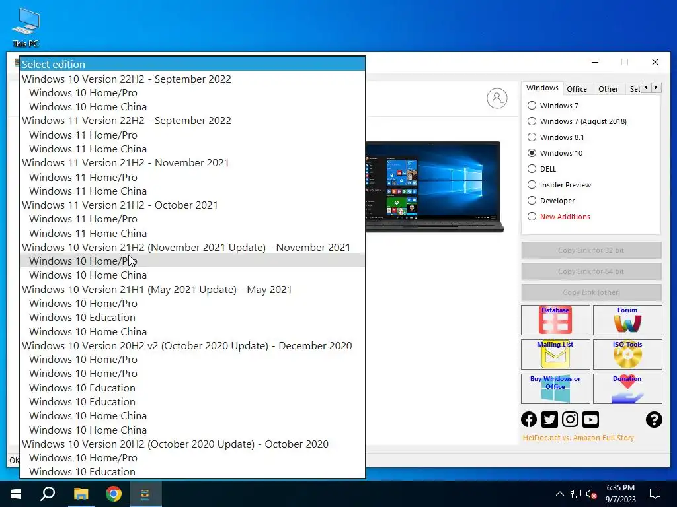Switch to the partially visible Set tab
Image resolution: width=677 pixels, height=507 pixels.
pos(635,89)
